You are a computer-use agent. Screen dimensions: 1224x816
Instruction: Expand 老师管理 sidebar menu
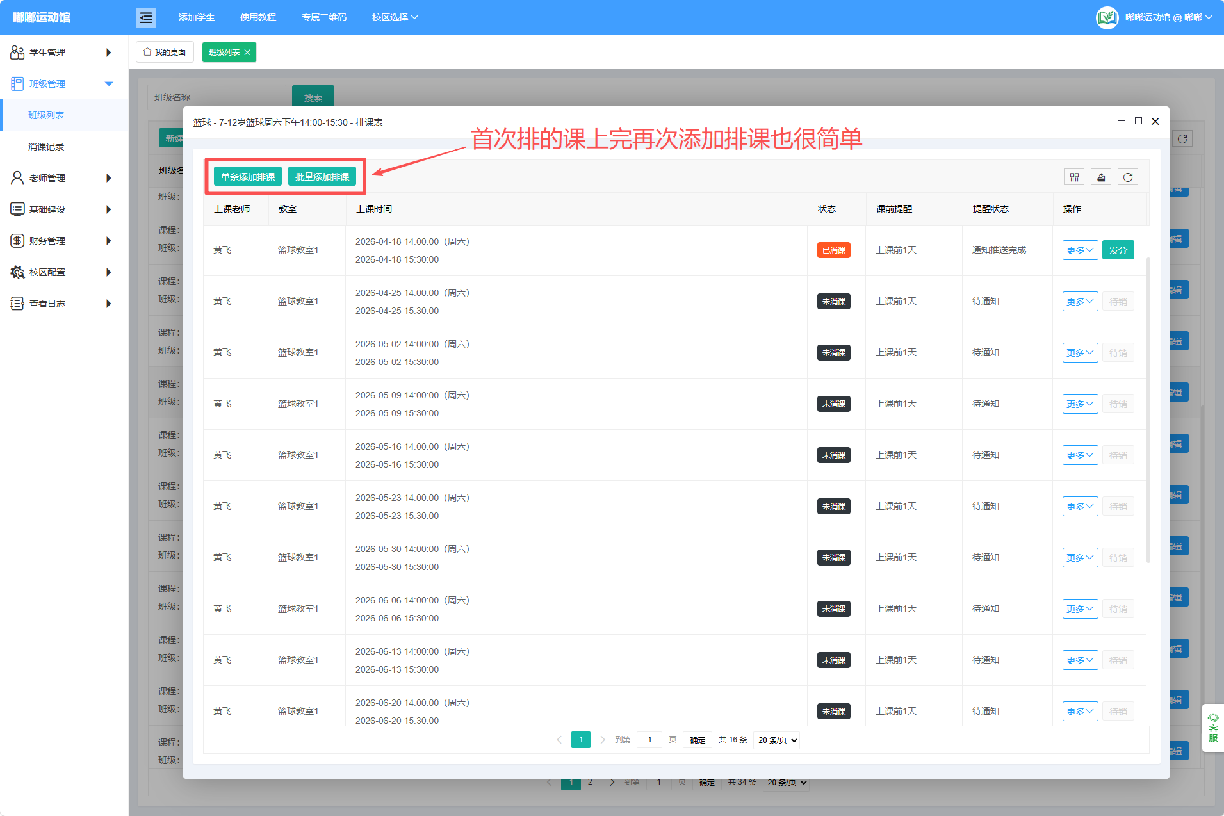(64, 178)
